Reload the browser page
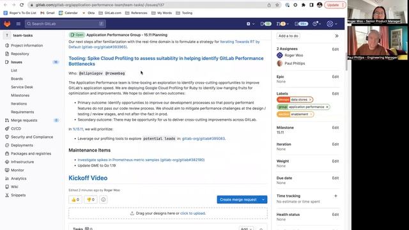The height and width of the screenshot is (230, 409). pyautogui.click(x=22, y=4)
